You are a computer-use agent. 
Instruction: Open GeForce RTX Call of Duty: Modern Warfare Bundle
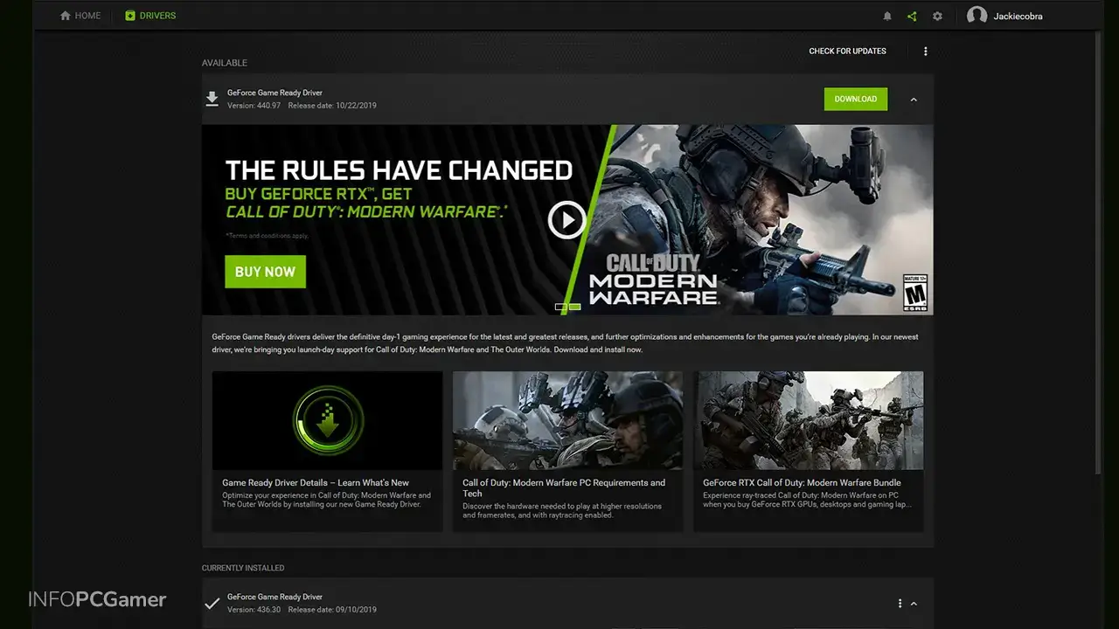802,482
